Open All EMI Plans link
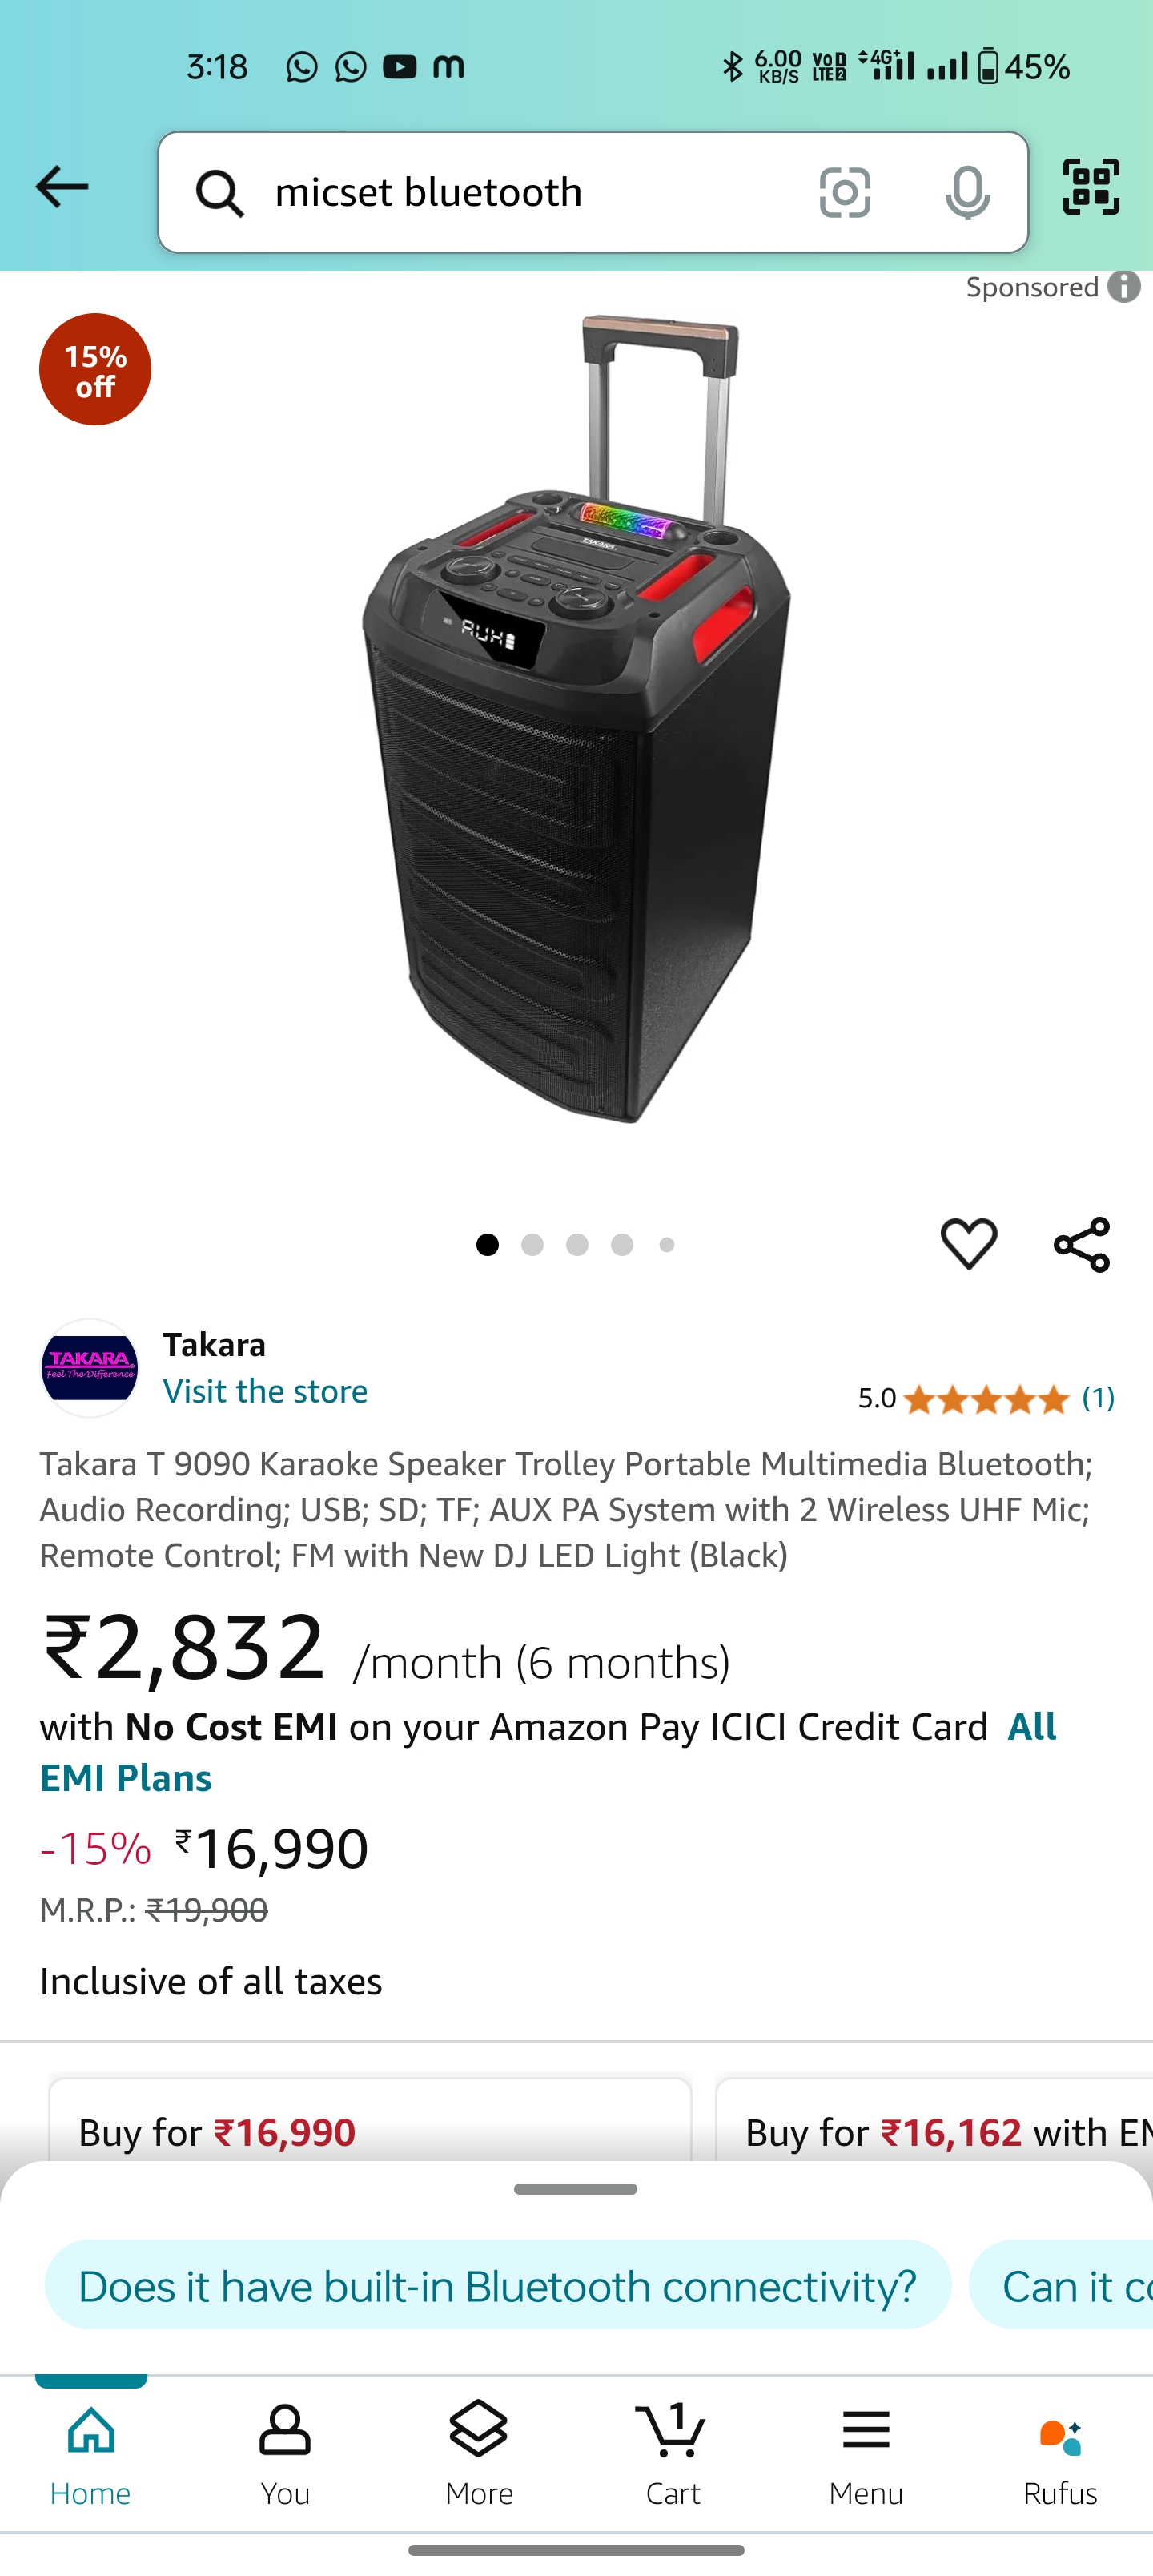Screen dimensions: 1153x2576 point(548,1752)
